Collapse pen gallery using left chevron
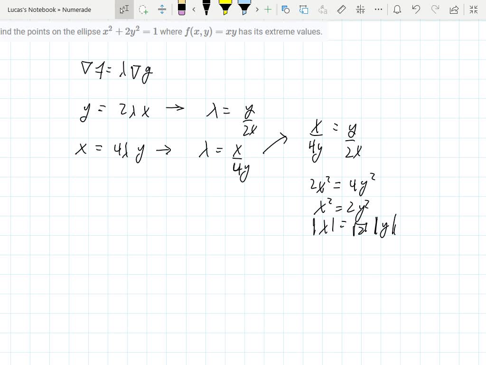 click(194, 10)
